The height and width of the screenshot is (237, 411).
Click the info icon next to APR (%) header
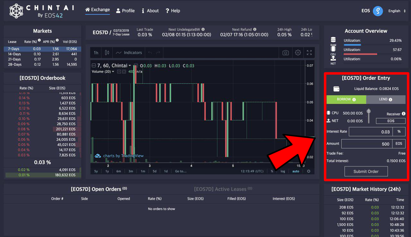click(57, 40)
